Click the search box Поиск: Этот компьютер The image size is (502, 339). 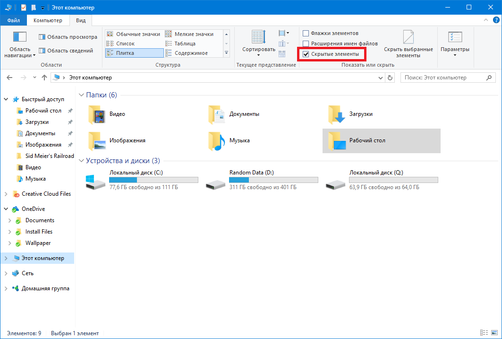[x=448, y=78]
